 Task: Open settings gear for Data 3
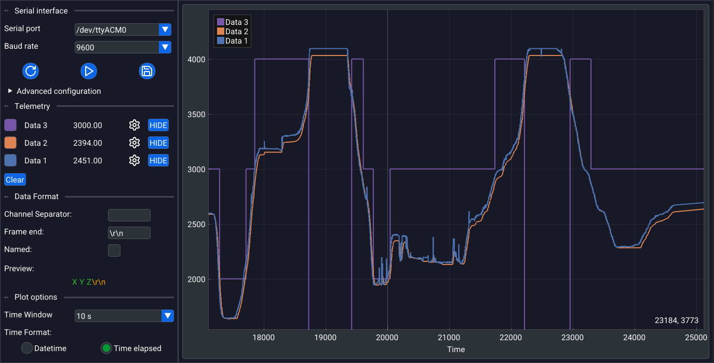(x=134, y=125)
